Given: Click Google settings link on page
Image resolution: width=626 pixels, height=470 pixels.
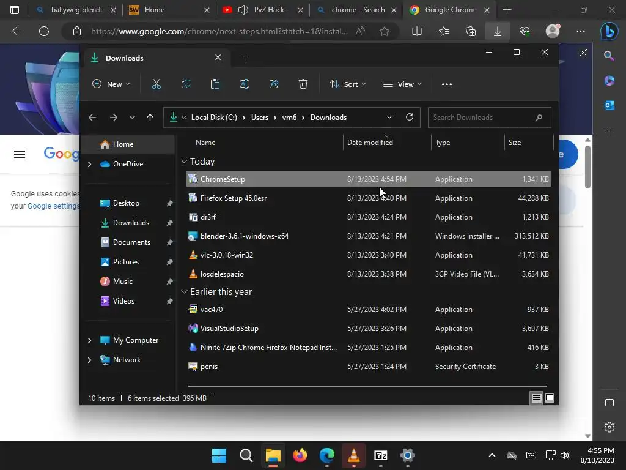Looking at the screenshot, I should pyautogui.click(x=53, y=206).
